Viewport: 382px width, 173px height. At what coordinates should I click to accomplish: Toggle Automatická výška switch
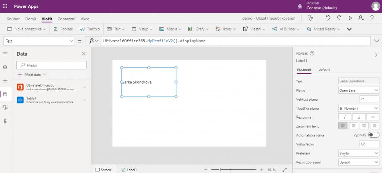click(373, 135)
